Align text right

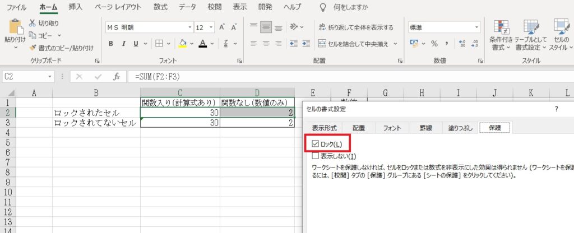(278, 44)
